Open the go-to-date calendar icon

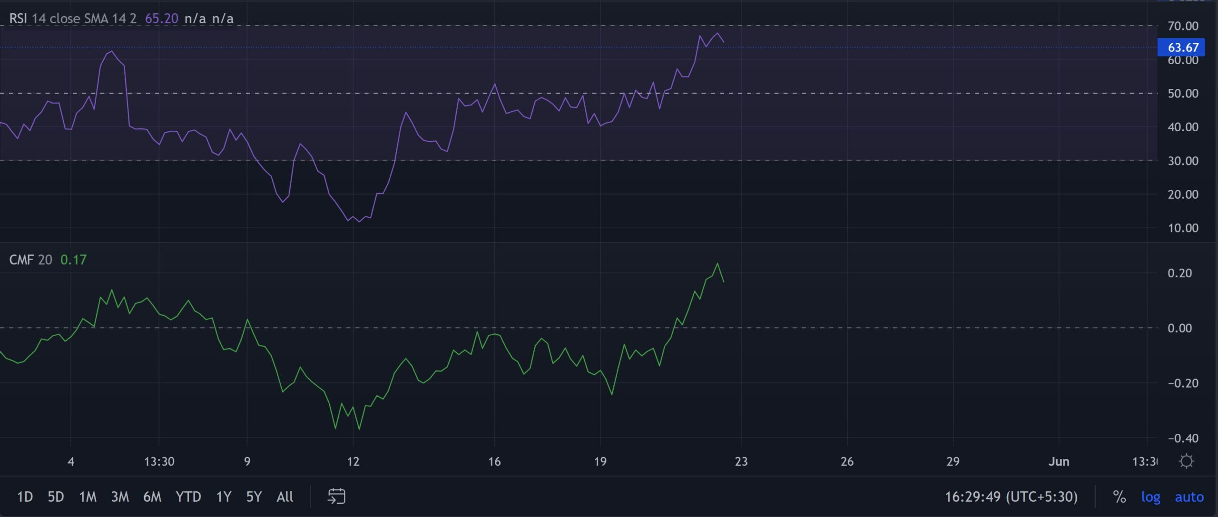[336, 497]
